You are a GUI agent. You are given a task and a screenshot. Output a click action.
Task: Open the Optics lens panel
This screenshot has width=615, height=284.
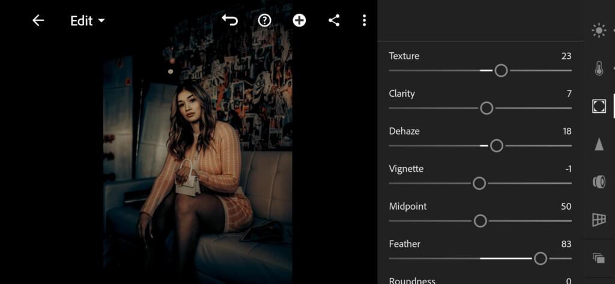(599, 182)
